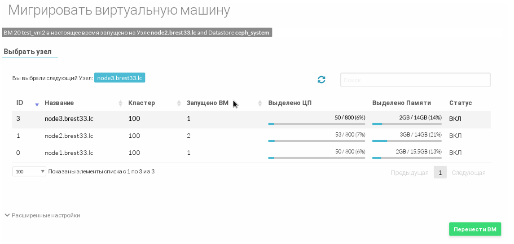Select the node1.brest33.lc table row
Image resolution: width=514 pixels, height=244 pixels.
(x=69, y=153)
